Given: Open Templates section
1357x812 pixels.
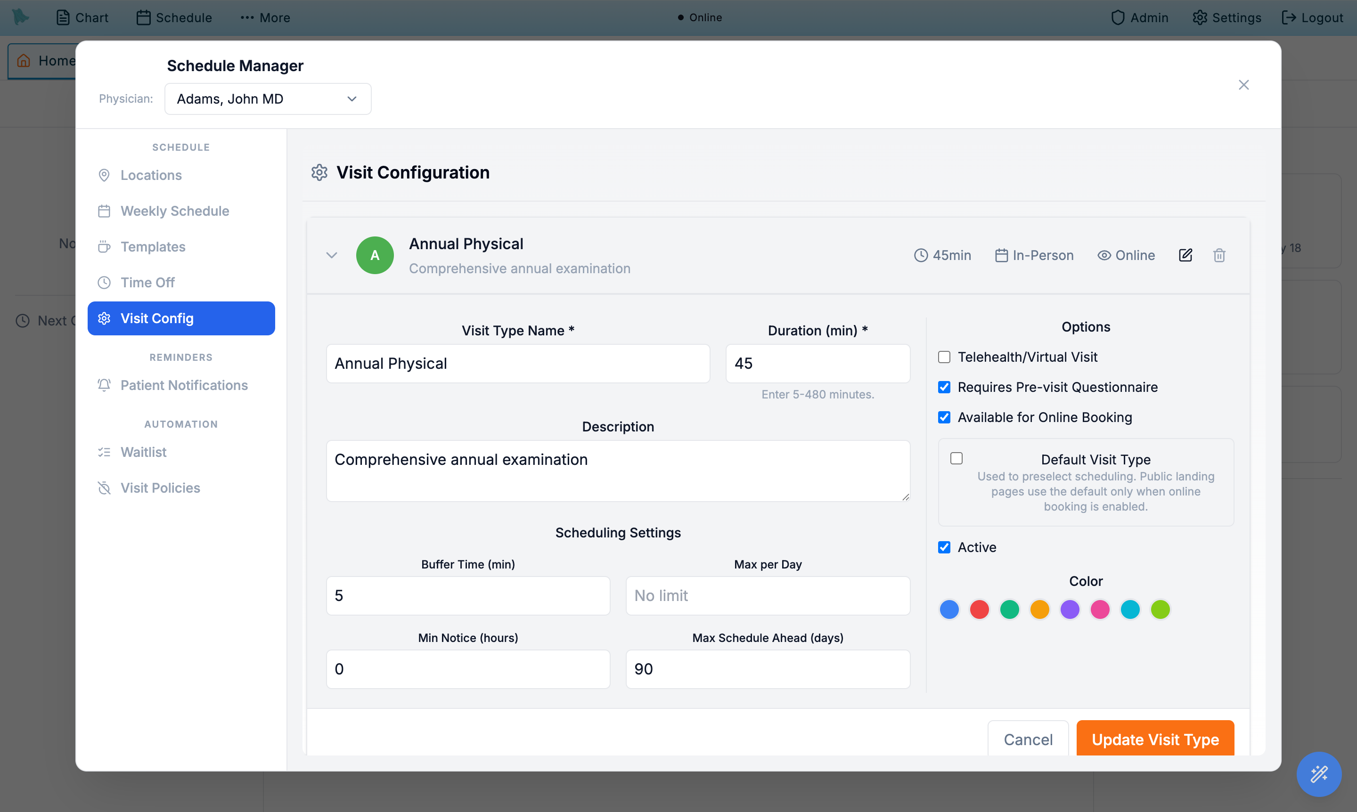Looking at the screenshot, I should 181,247.
